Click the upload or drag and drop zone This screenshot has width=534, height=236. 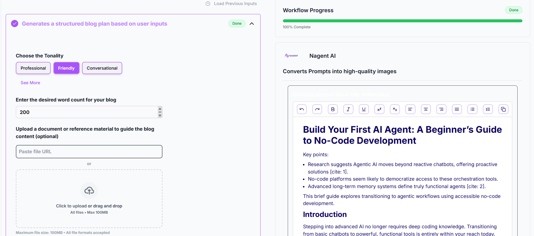pyautogui.click(x=89, y=199)
